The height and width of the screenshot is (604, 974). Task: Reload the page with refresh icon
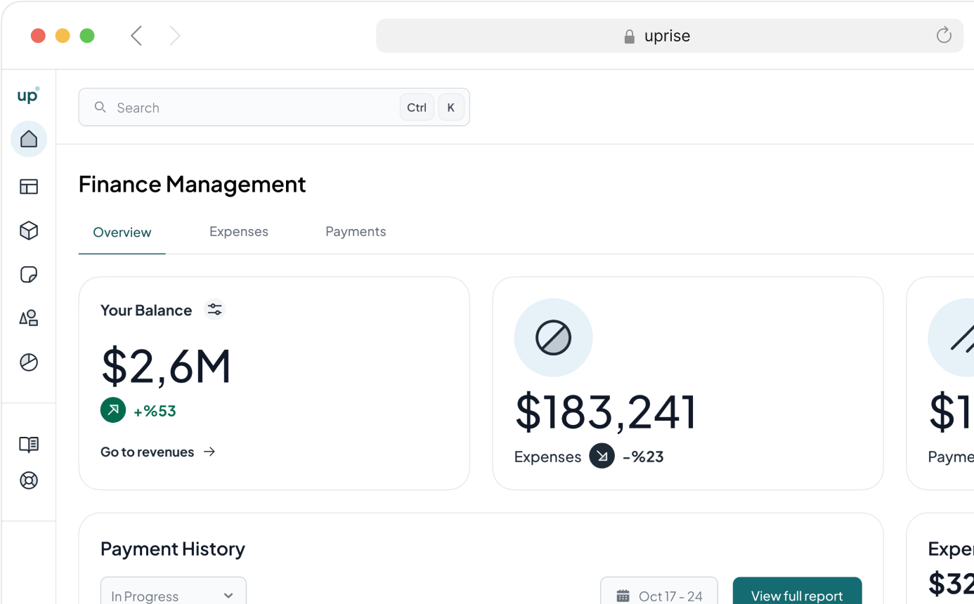click(944, 35)
